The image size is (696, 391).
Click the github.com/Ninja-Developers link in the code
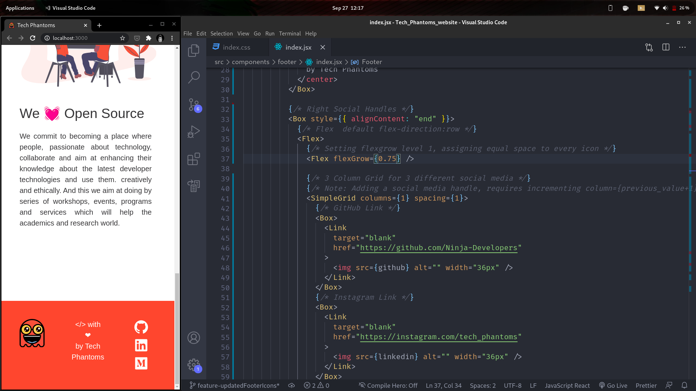click(439, 248)
